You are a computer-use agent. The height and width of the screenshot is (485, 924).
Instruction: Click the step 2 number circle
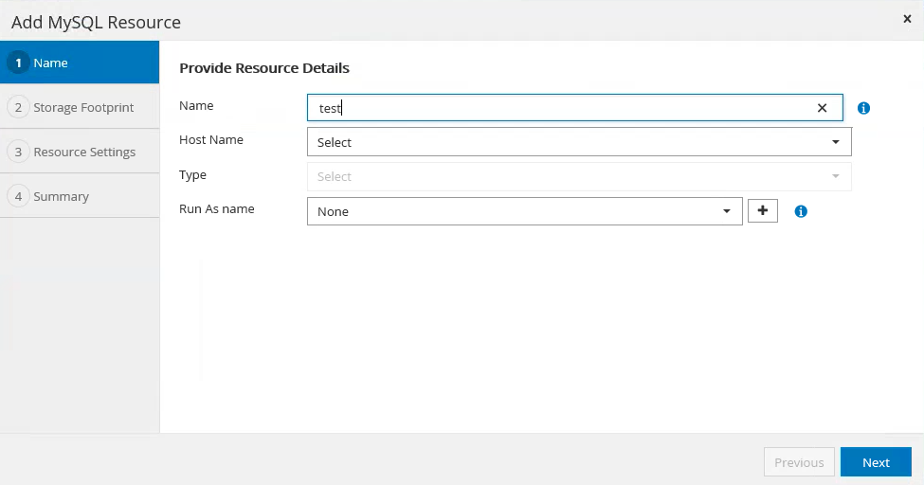(x=18, y=107)
